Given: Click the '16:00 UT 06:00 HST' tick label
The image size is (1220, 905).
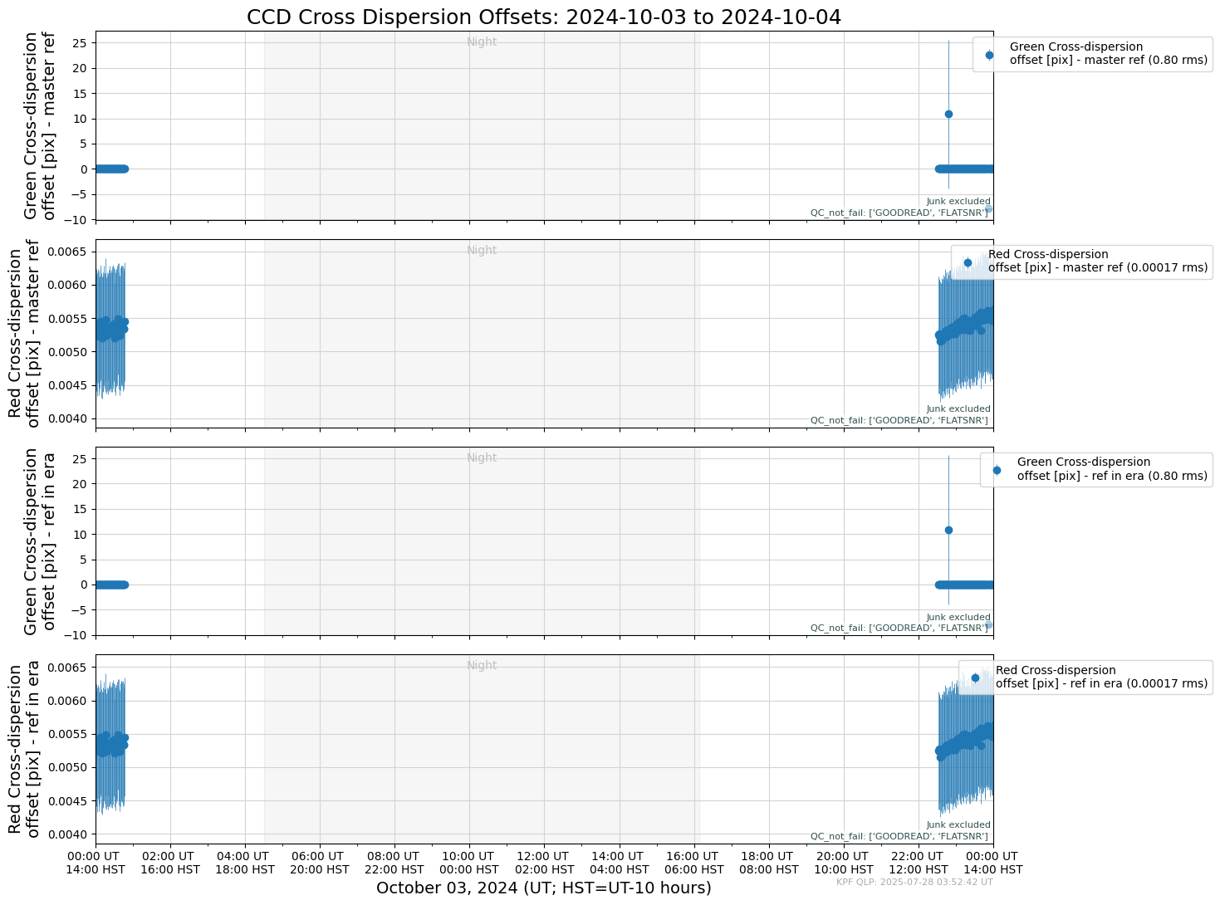Looking at the screenshot, I should [693, 863].
